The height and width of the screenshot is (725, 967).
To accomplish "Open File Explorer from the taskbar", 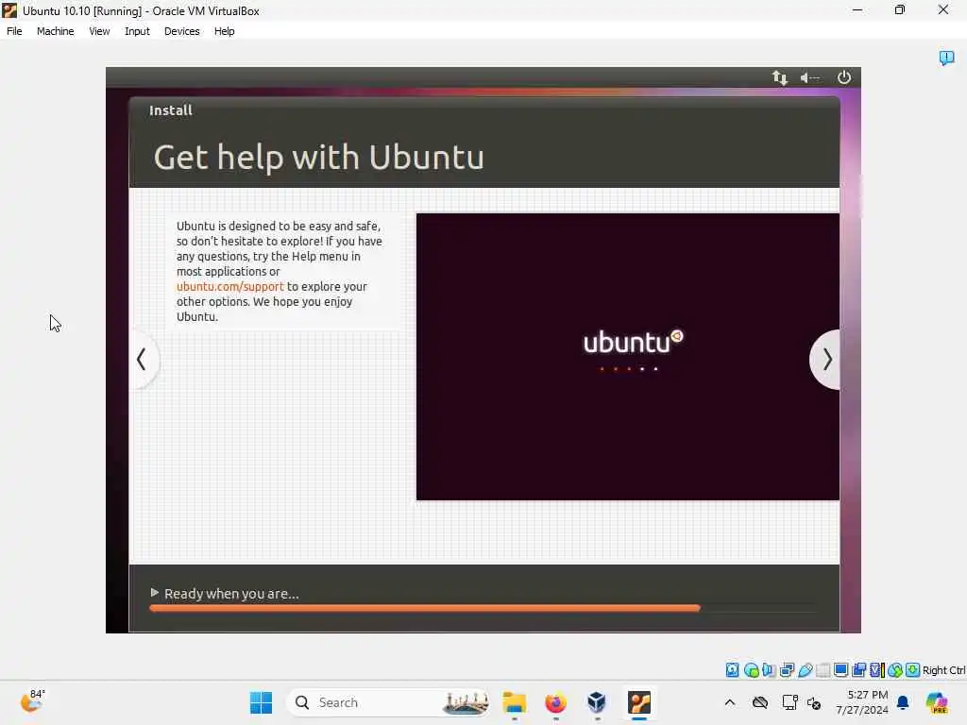I will tap(514, 702).
